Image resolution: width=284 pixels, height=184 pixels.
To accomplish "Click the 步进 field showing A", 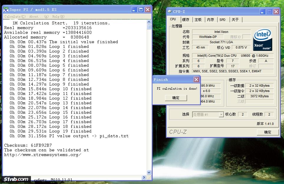I will (x=266, y=61).
